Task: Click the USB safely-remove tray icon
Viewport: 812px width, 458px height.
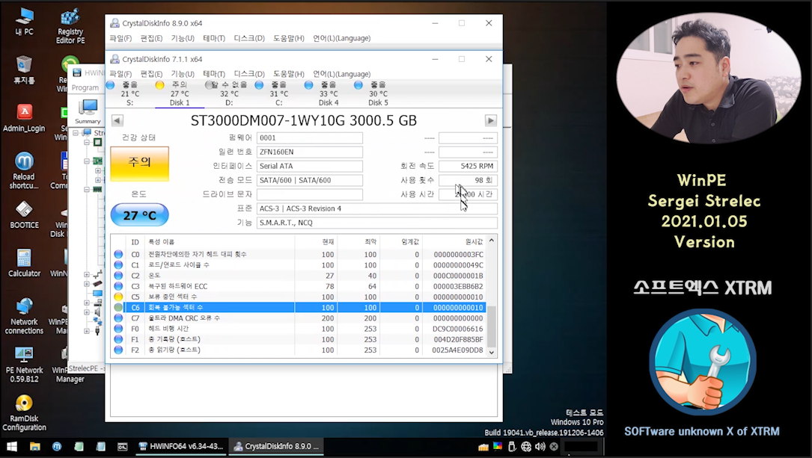Action: (x=512, y=446)
